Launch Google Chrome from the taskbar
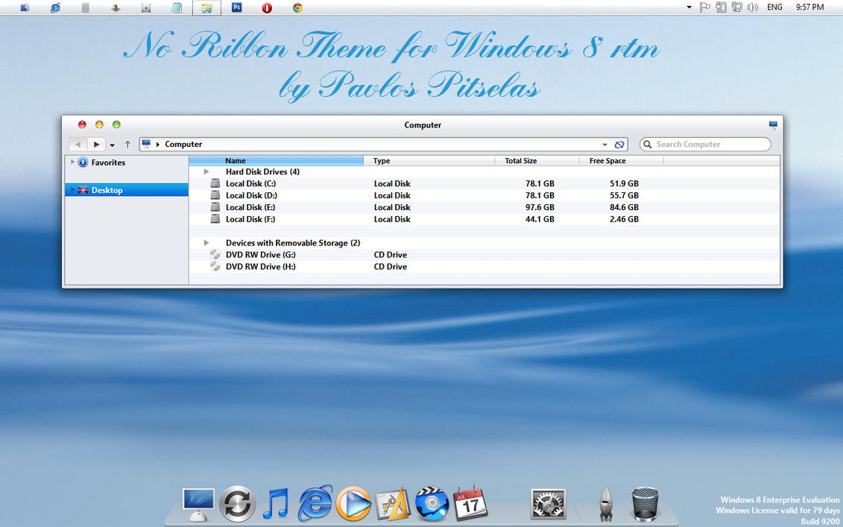Screen dimensions: 843x527 pos(297,7)
